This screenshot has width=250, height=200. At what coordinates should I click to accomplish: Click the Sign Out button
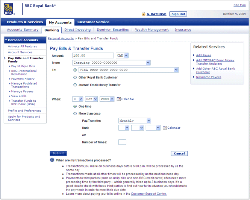click(178, 14)
